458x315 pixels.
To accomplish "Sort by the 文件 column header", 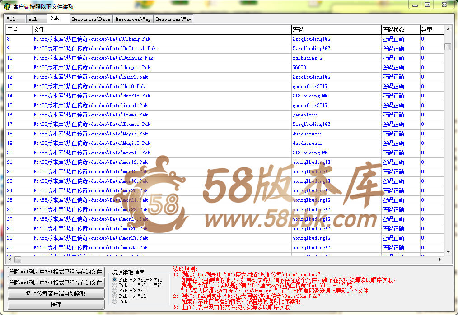I will pyautogui.click(x=162, y=29).
